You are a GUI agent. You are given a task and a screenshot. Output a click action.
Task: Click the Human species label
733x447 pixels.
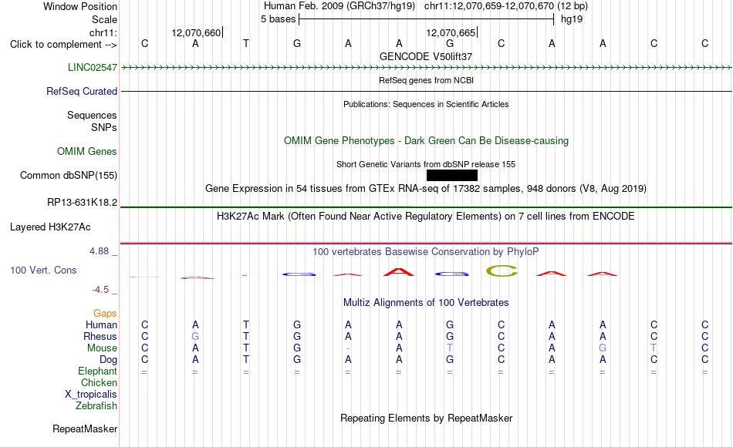101,325
